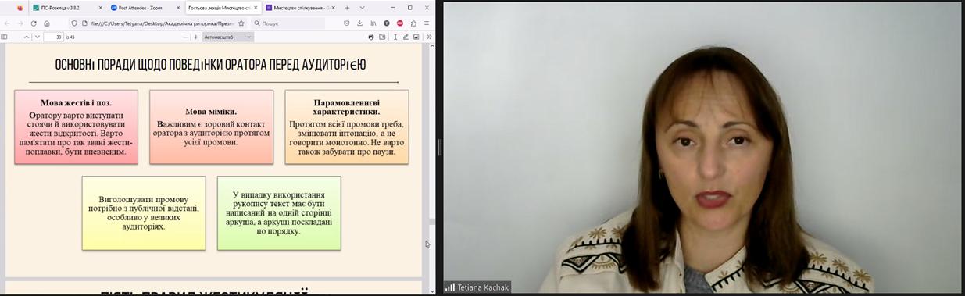Image resolution: width=965 pixels, height=296 pixels.
Task: Zoom out with the minus button
Action: [x=185, y=37]
